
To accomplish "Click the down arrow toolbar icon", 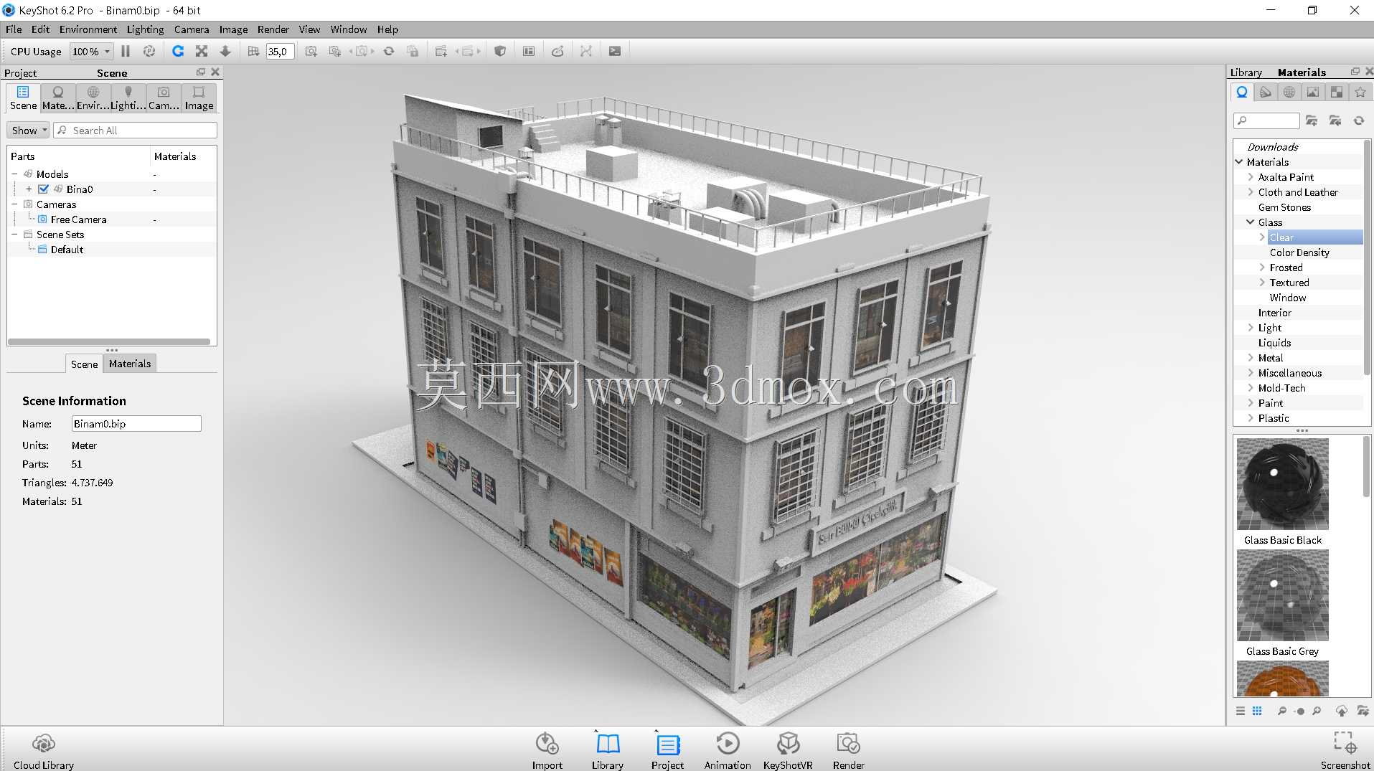I will [225, 51].
